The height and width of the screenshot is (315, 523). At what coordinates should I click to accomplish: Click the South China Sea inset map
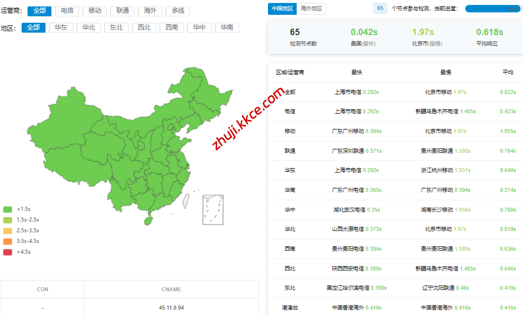(x=213, y=210)
